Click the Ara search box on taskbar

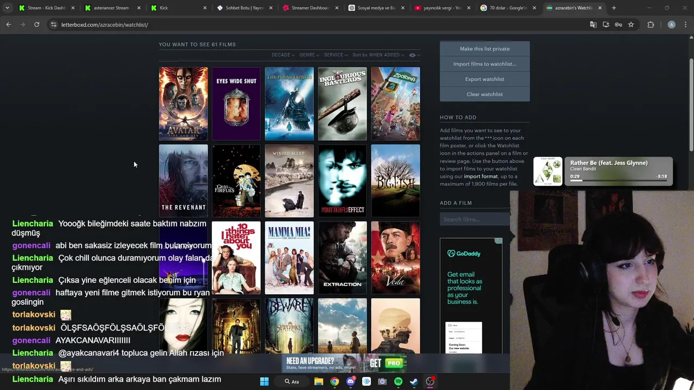pyautogui.click(x=292, y=381)
